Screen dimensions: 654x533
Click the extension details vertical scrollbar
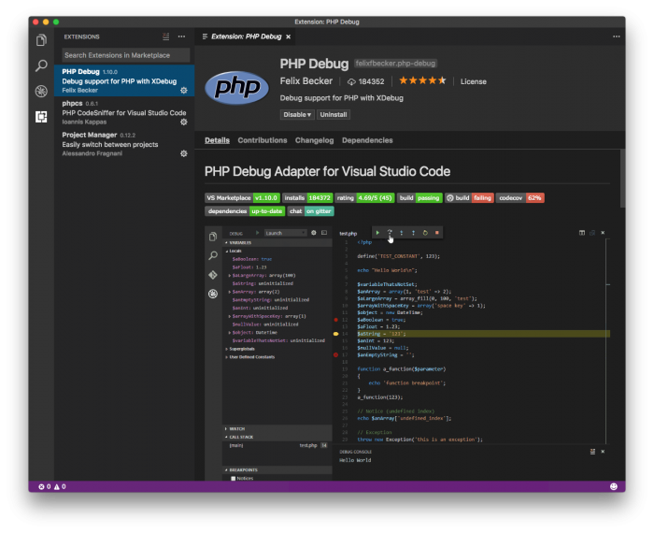622,179
